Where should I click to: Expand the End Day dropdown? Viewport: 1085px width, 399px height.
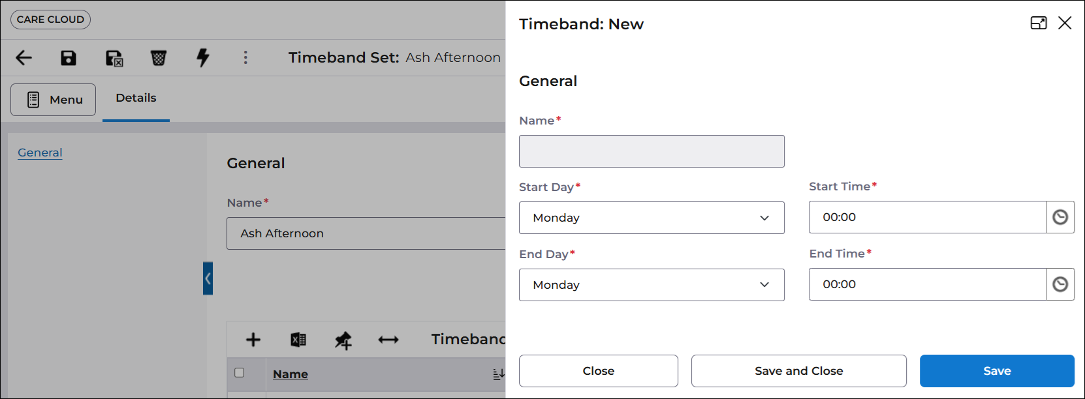pos(652,285)
